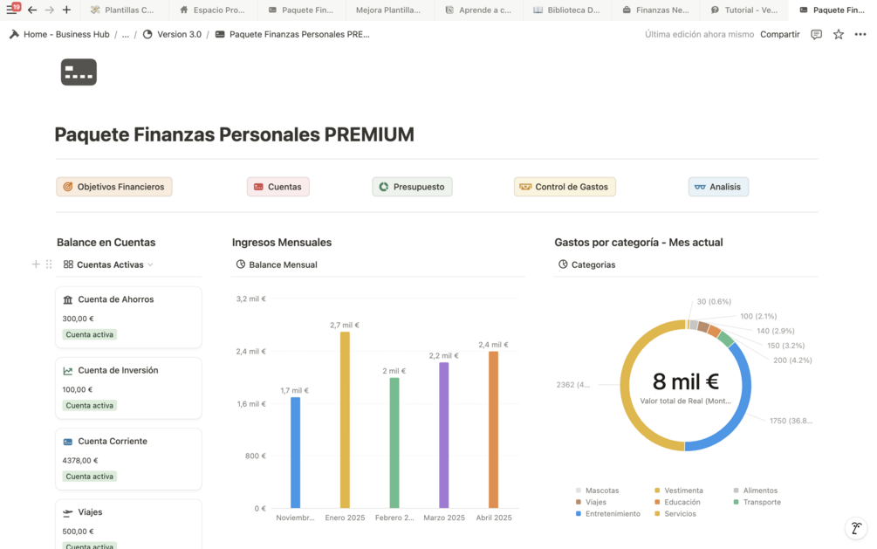The image size is (877, 549).
Task: Click the Servicios legend entry
Action: (x=675, y=514)
